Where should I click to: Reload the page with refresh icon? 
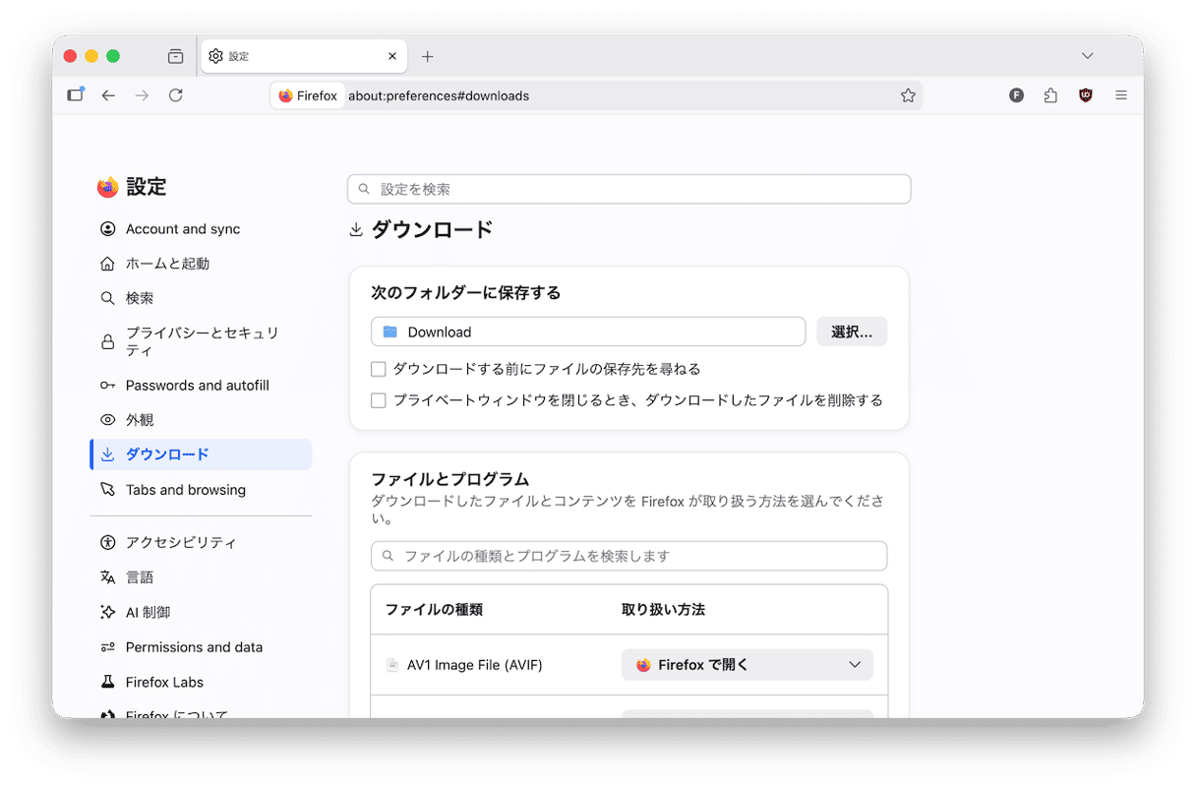pos(175,95)
